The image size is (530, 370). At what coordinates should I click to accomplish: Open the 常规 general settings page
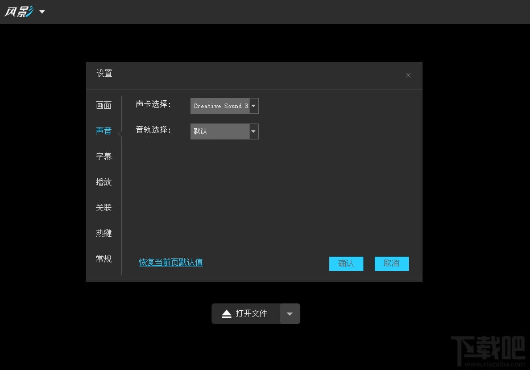coord(103,258)
